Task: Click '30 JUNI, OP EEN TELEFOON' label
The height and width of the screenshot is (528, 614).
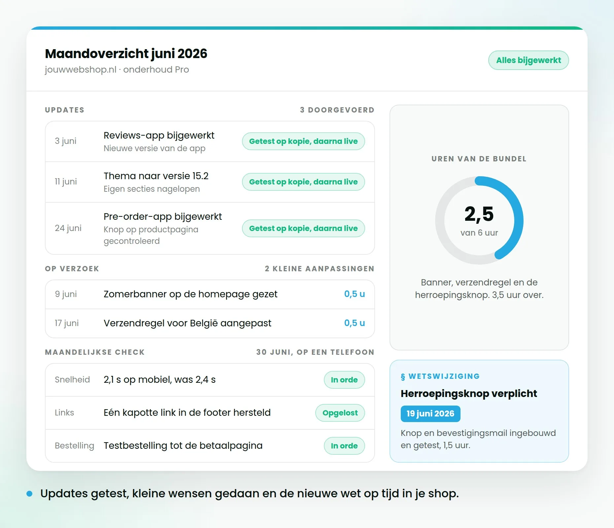Action: pyautogui.click(x=315, y=352)
